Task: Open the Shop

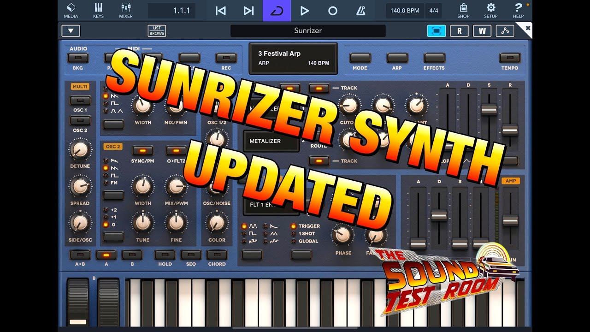Action: pos(463,11)
